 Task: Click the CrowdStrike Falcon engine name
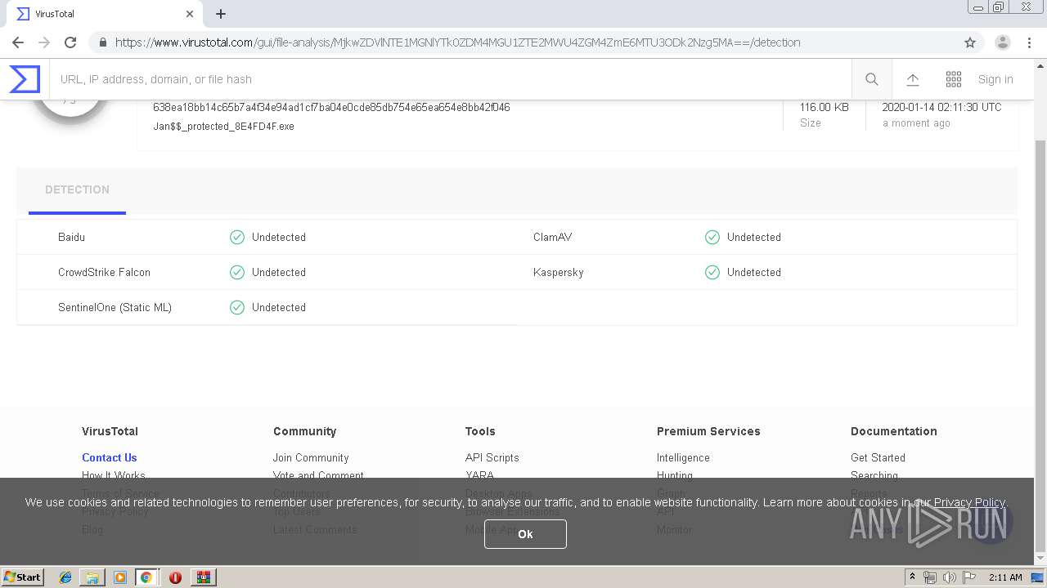pyautogui.click(x=104, y=272)
